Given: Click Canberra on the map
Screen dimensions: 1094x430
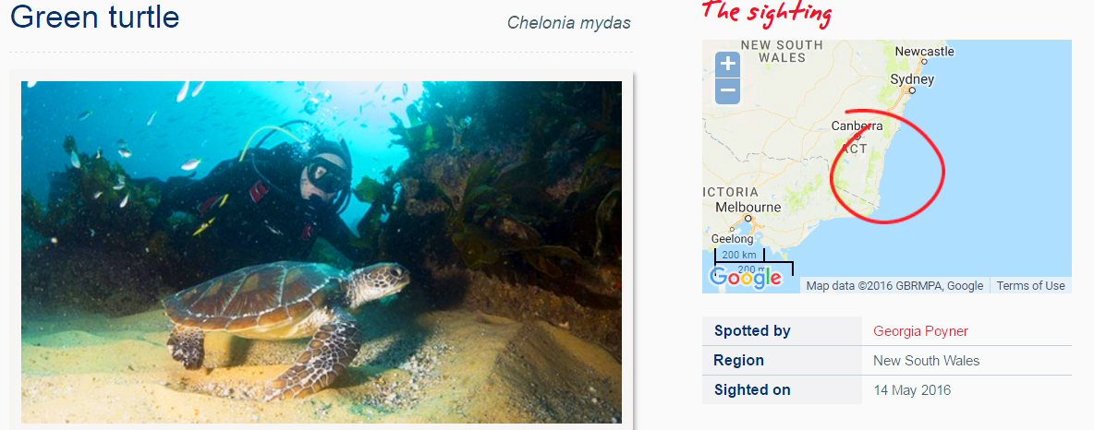Looking at the screenshot, I should (857, 126).
